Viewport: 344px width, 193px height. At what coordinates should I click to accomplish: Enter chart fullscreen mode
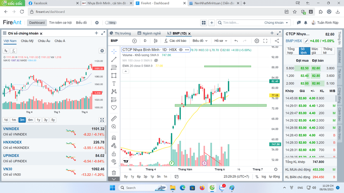[x=265, y=41]
